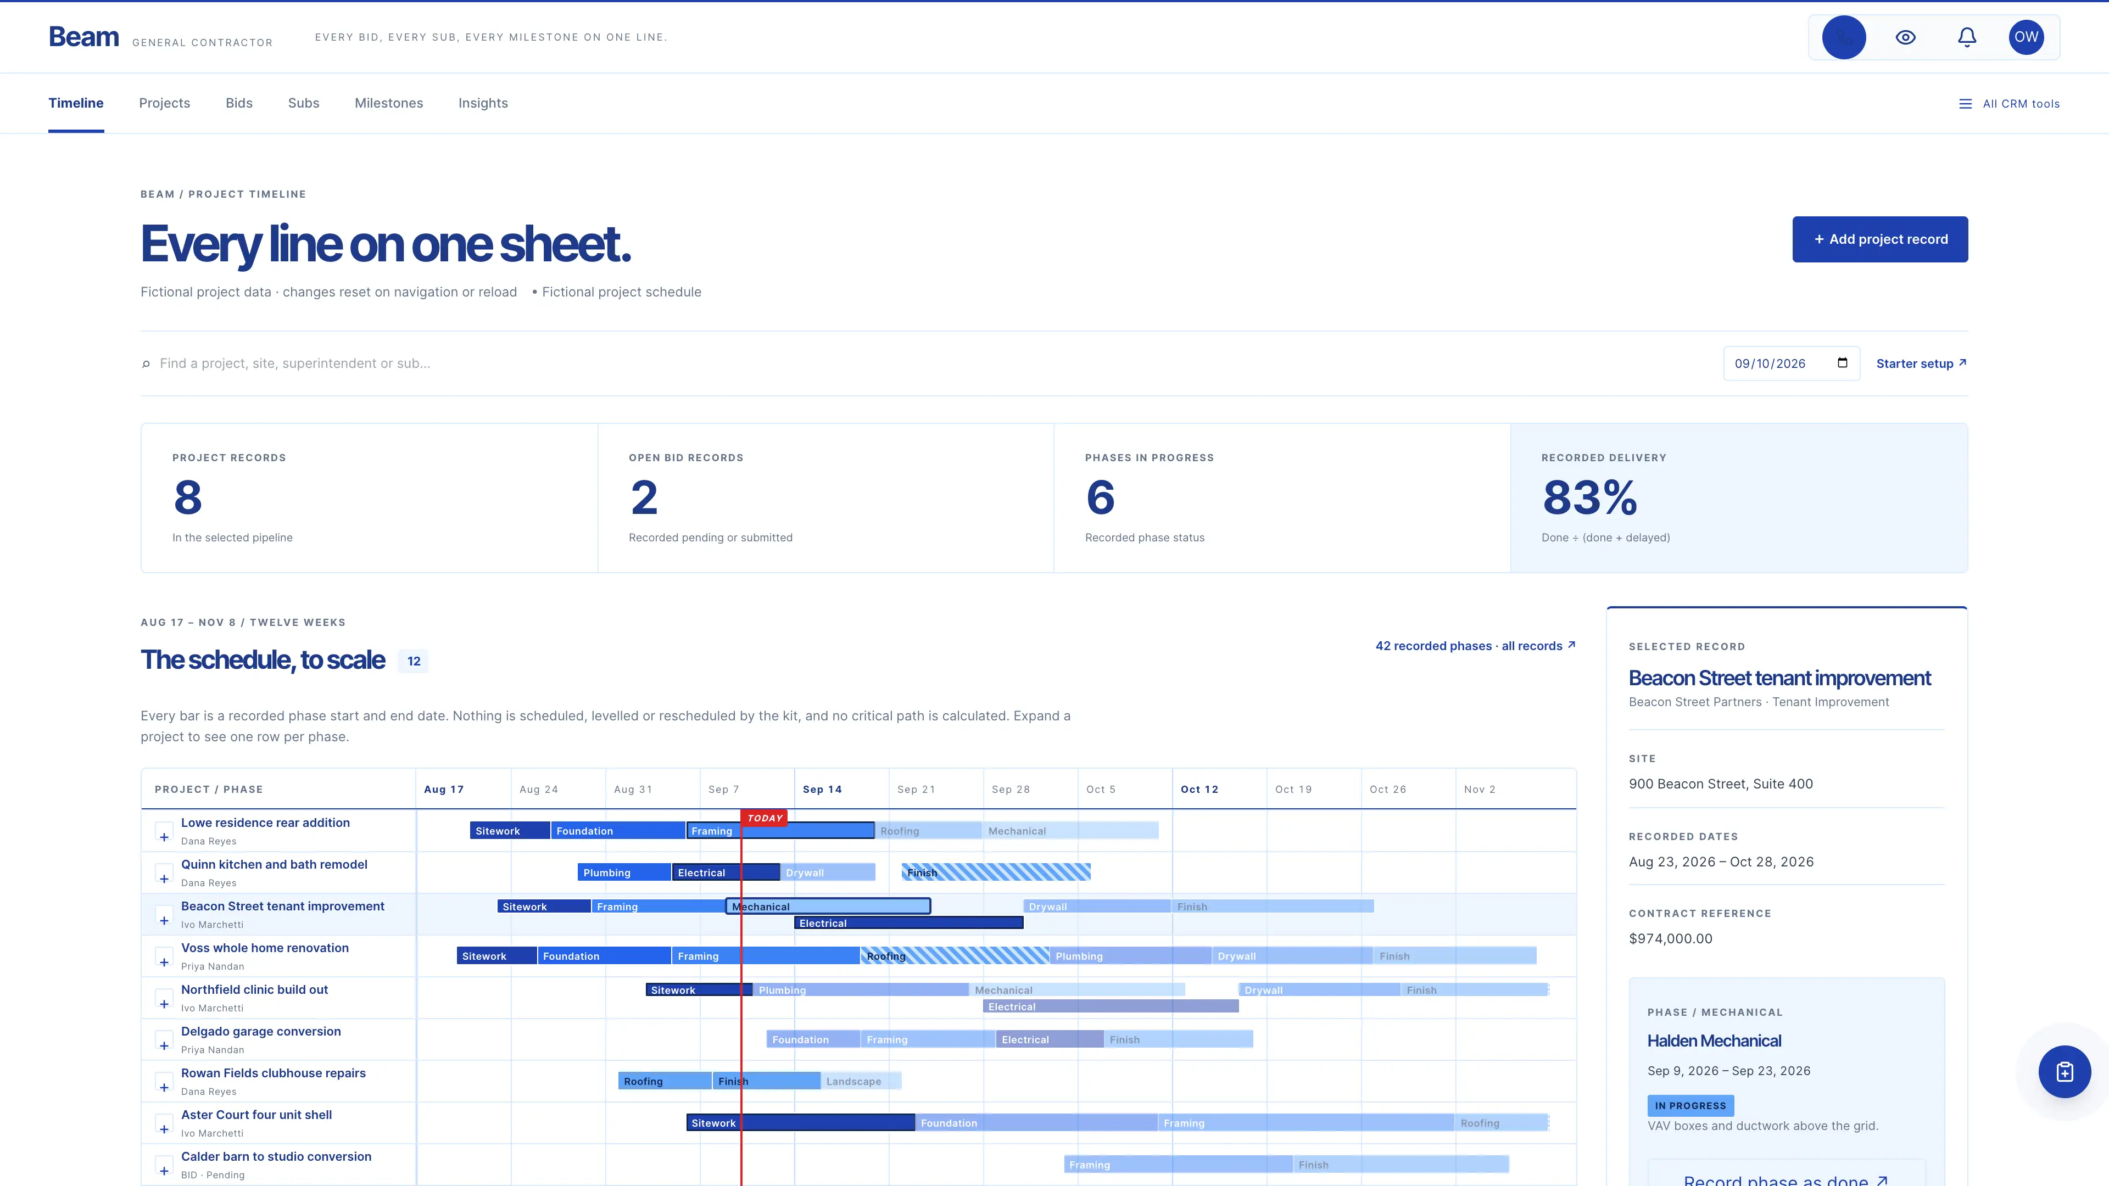Select the Quinn remodel Electrical bar
The image size is (2109, 1186).
pyautogui.click(x=726, y=872)
